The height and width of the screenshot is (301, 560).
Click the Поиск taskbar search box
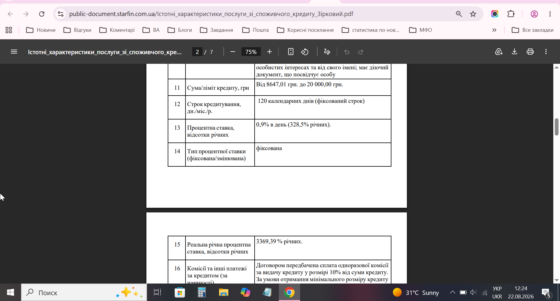(x=84, y=292)
